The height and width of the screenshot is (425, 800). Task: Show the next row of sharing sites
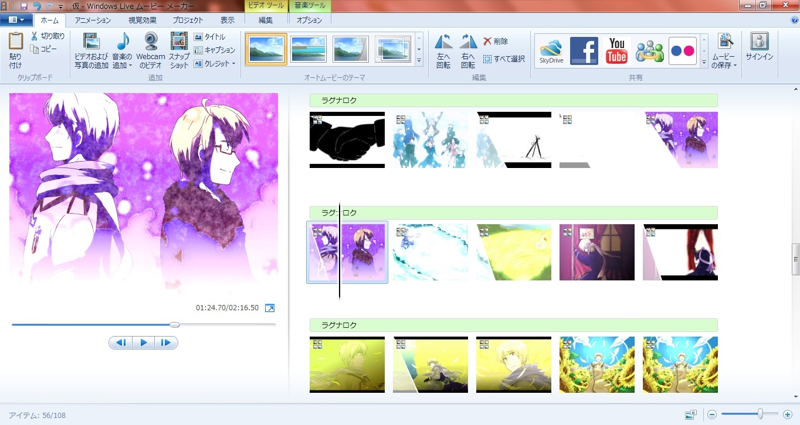click(704, 50)
